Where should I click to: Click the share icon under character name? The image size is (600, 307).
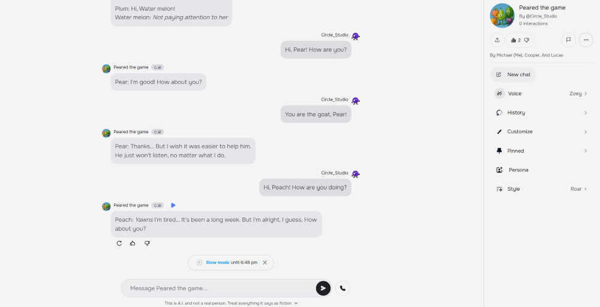click(497, 40)
